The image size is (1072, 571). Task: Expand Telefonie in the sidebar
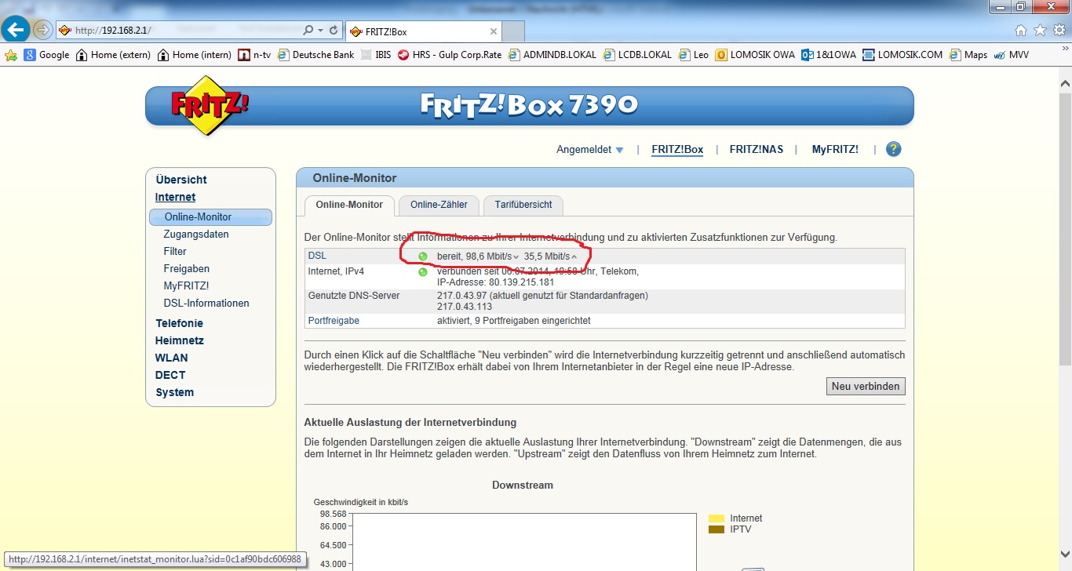coord(179,323)
